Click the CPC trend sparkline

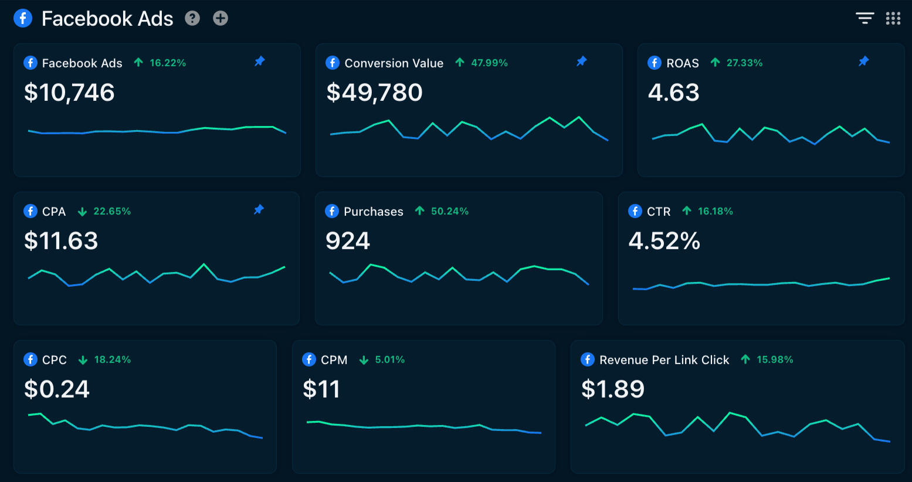click(145, 426)
